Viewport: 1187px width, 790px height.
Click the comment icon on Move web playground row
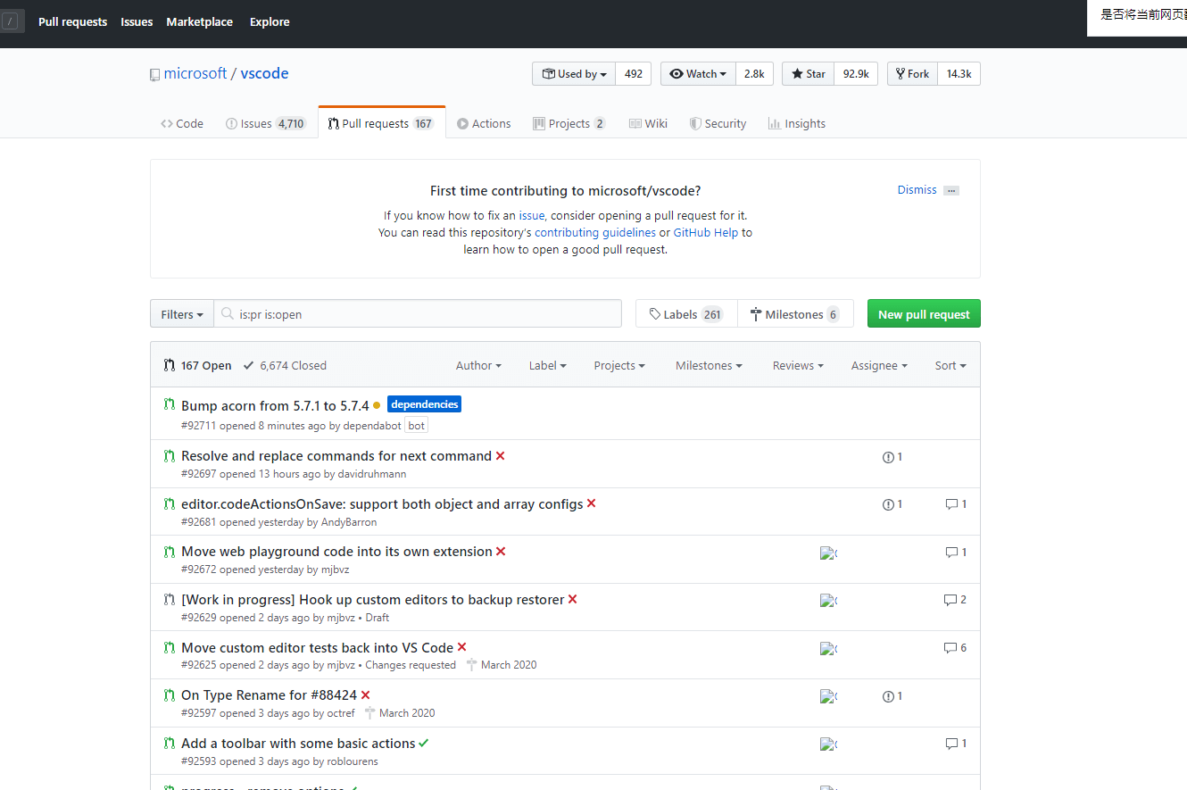tap(951, 553)
